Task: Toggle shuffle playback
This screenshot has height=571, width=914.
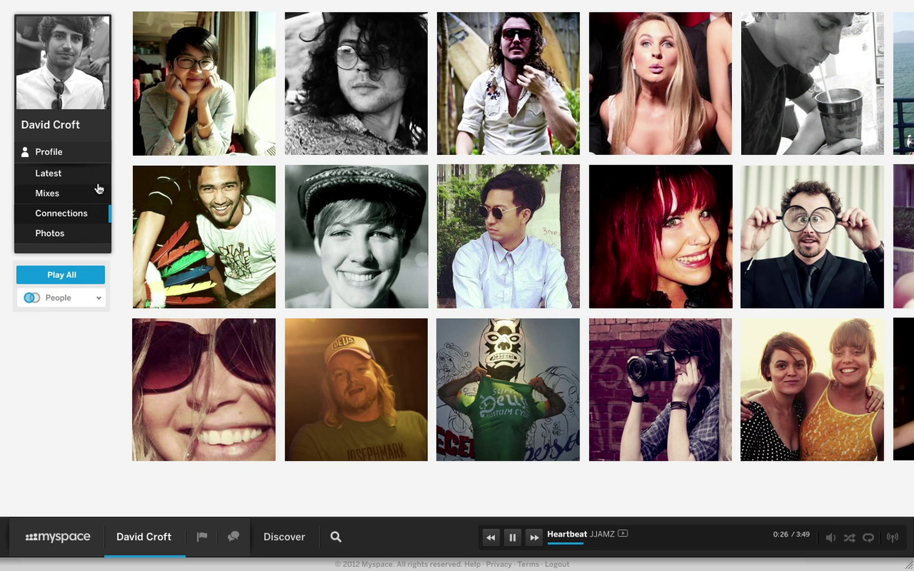Action: [849, 538]
